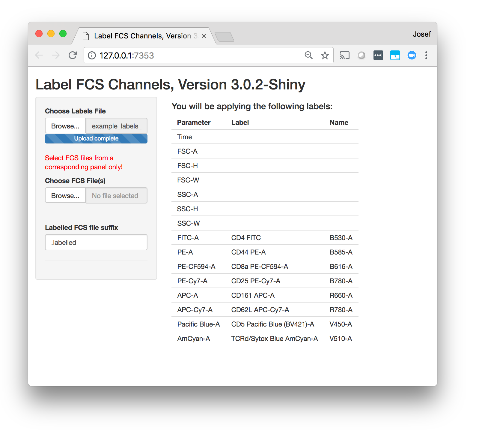Click the Upload complete progress bar

tap(96, 139)
